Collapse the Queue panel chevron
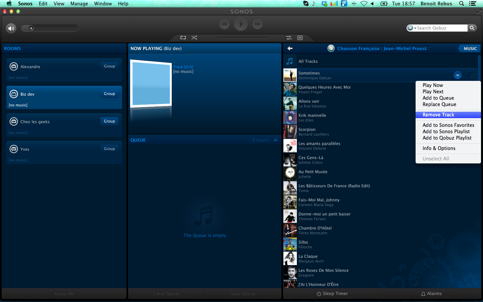 tap(276, 140)
